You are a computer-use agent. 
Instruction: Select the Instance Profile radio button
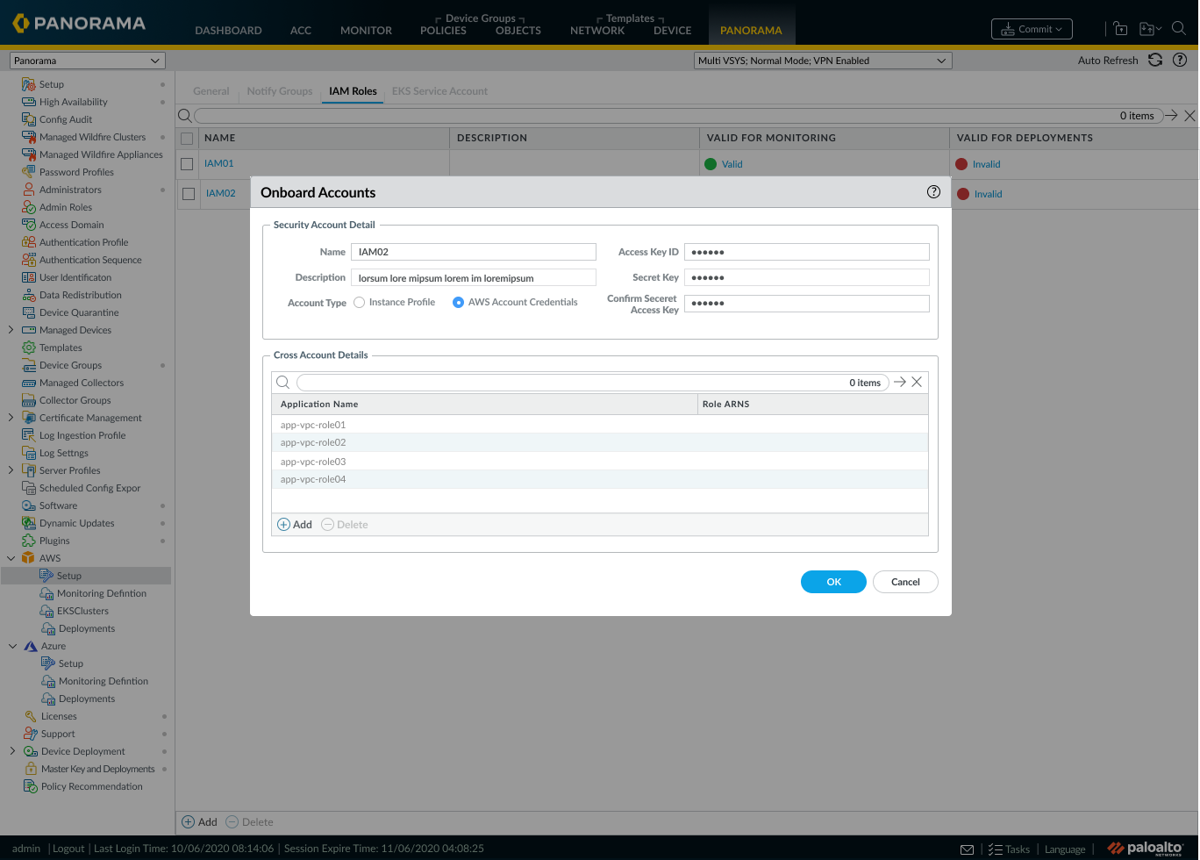click(360, 302)
